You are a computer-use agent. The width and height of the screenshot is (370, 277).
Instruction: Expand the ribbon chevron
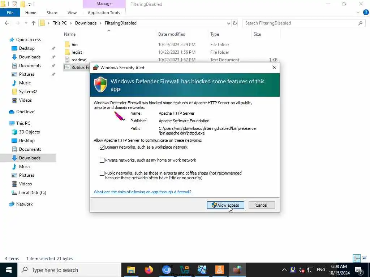(x=358, y=13)
